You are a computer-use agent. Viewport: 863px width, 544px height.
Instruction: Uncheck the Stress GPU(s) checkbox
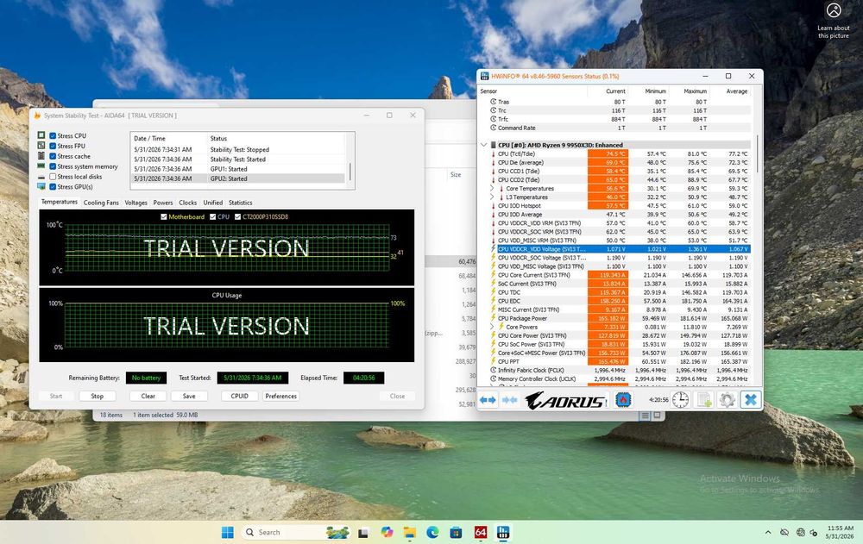pos(53,186)
